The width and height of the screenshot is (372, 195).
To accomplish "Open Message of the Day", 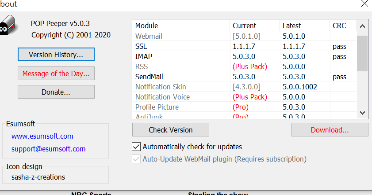I will point(56,74).
